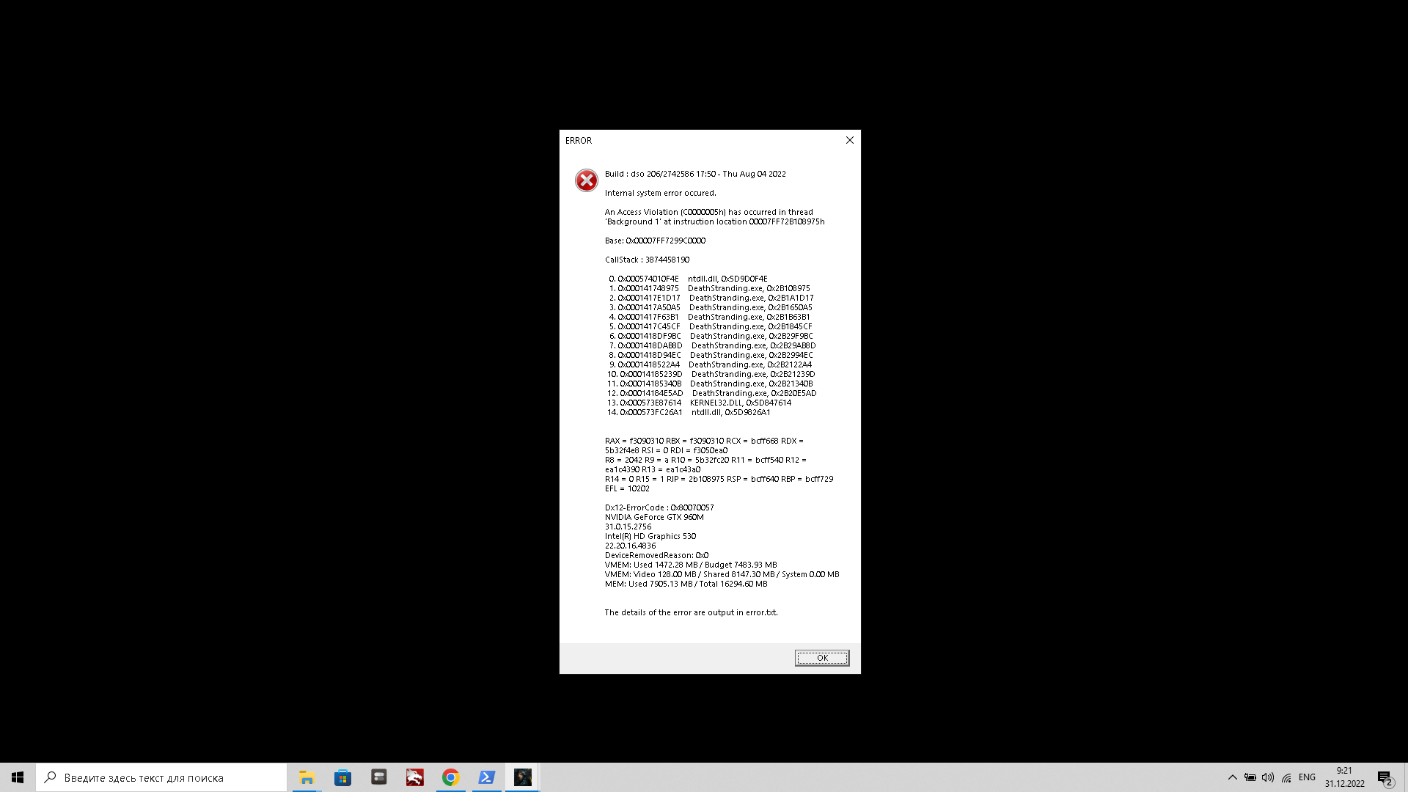The height and width of the screenshot is (792, 1408).
Task: Open the Chrome browser
Action: [450, 777]
